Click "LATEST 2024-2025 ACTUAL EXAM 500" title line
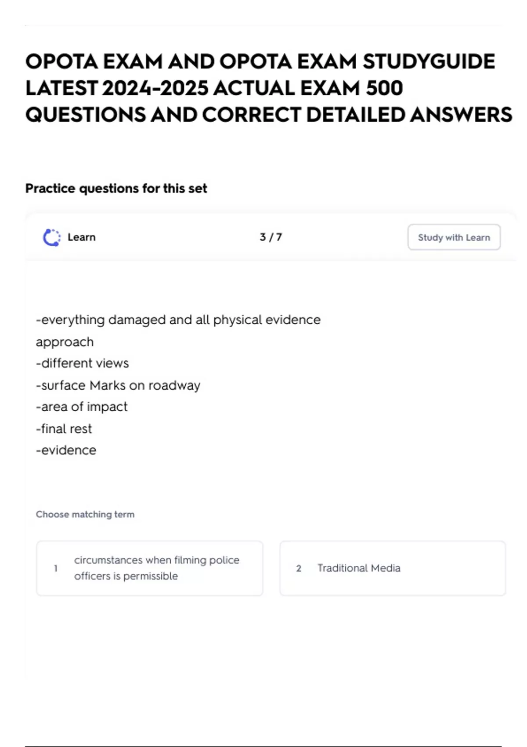The image size is (527, 747). [x=214, y=88]
